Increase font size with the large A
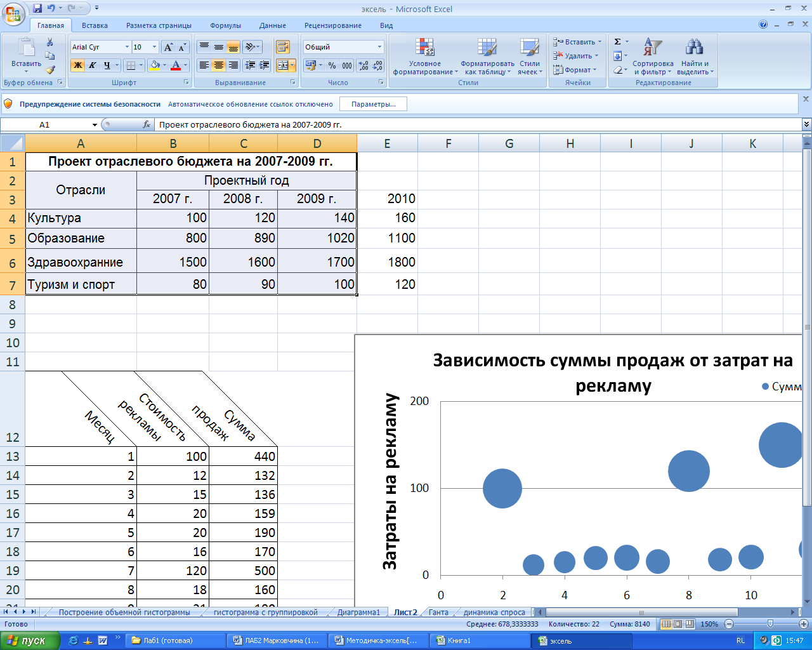Screen dimensions: 812x650 pos(168,47)
